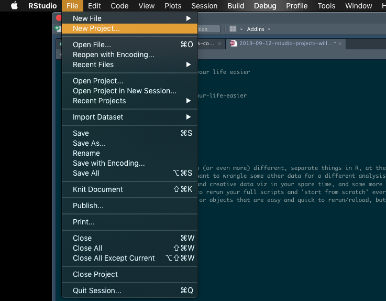Open the RStudio application menu
This screenshot has width=386, height=301.
pos(42,6)
